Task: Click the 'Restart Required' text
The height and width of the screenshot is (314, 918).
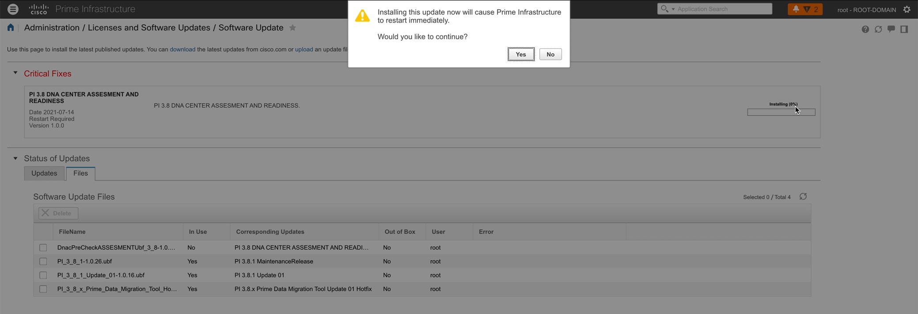Action: 52,119
